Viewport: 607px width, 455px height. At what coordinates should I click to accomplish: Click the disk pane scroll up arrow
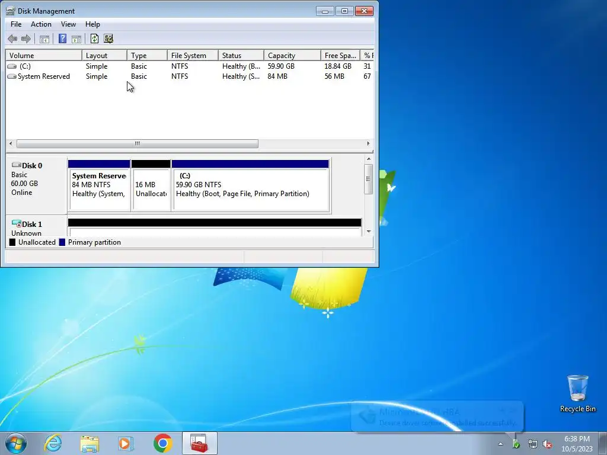[x=369, y=159]
